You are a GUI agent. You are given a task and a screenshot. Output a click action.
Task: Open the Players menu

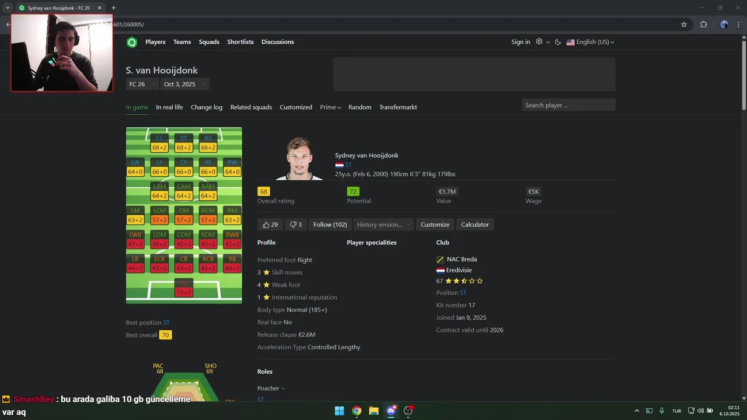coord(155,42)
